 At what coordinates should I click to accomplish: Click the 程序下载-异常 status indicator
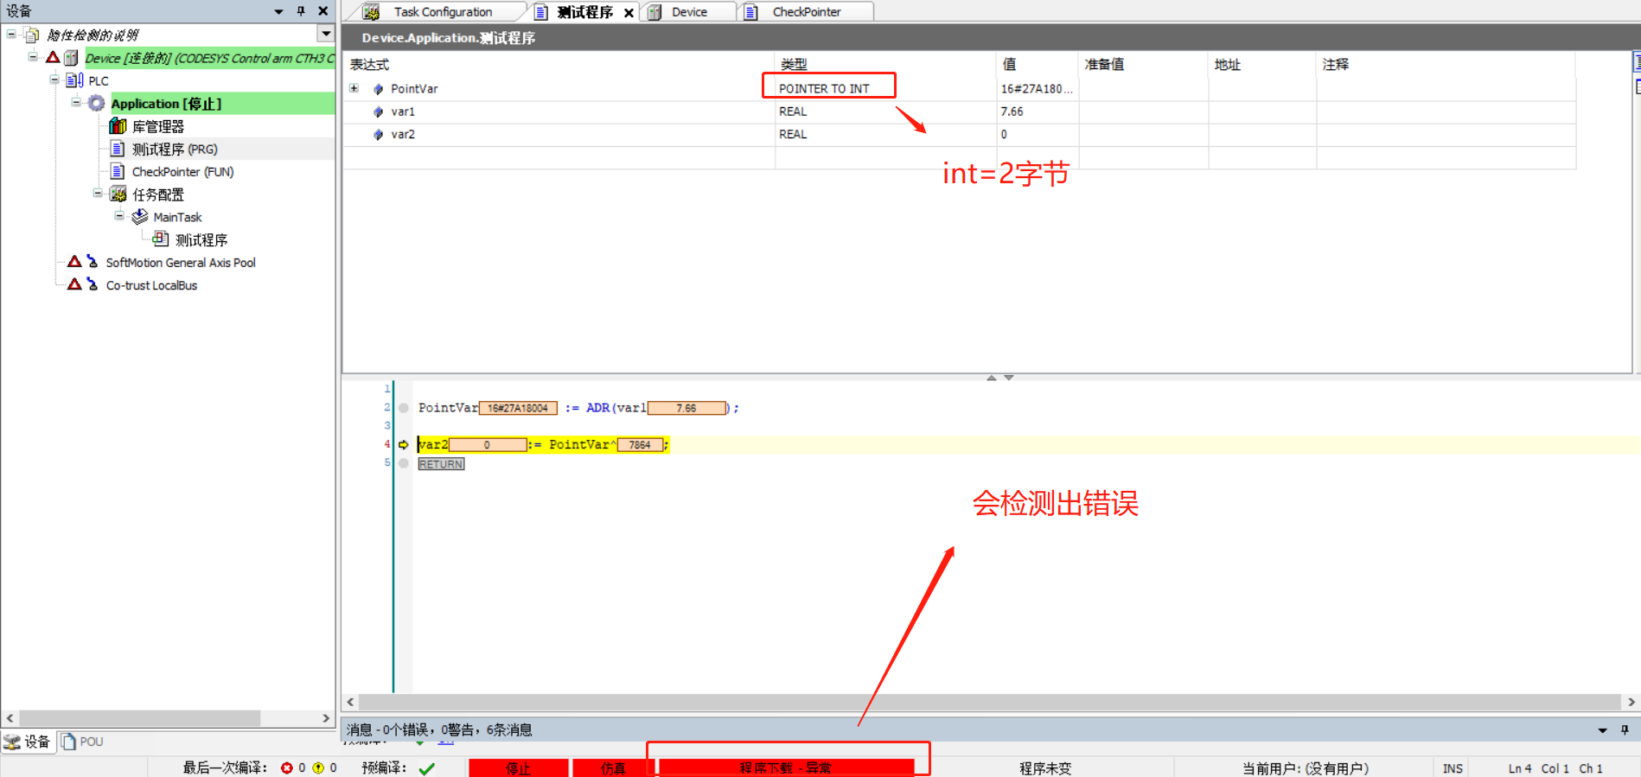coord(786,767)
